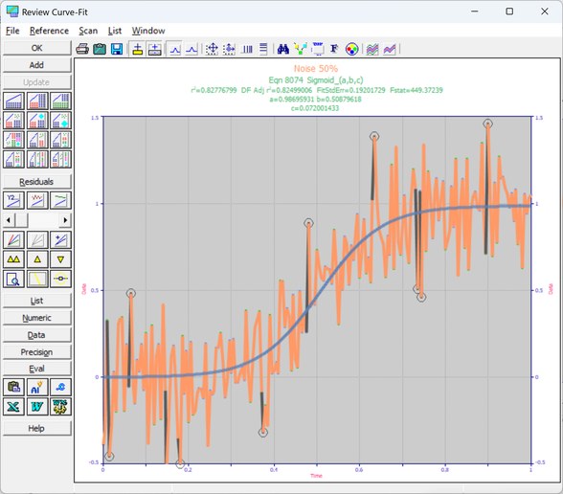Click the printer icon in toolbar

pyautogui.click(x=82, y=49)
